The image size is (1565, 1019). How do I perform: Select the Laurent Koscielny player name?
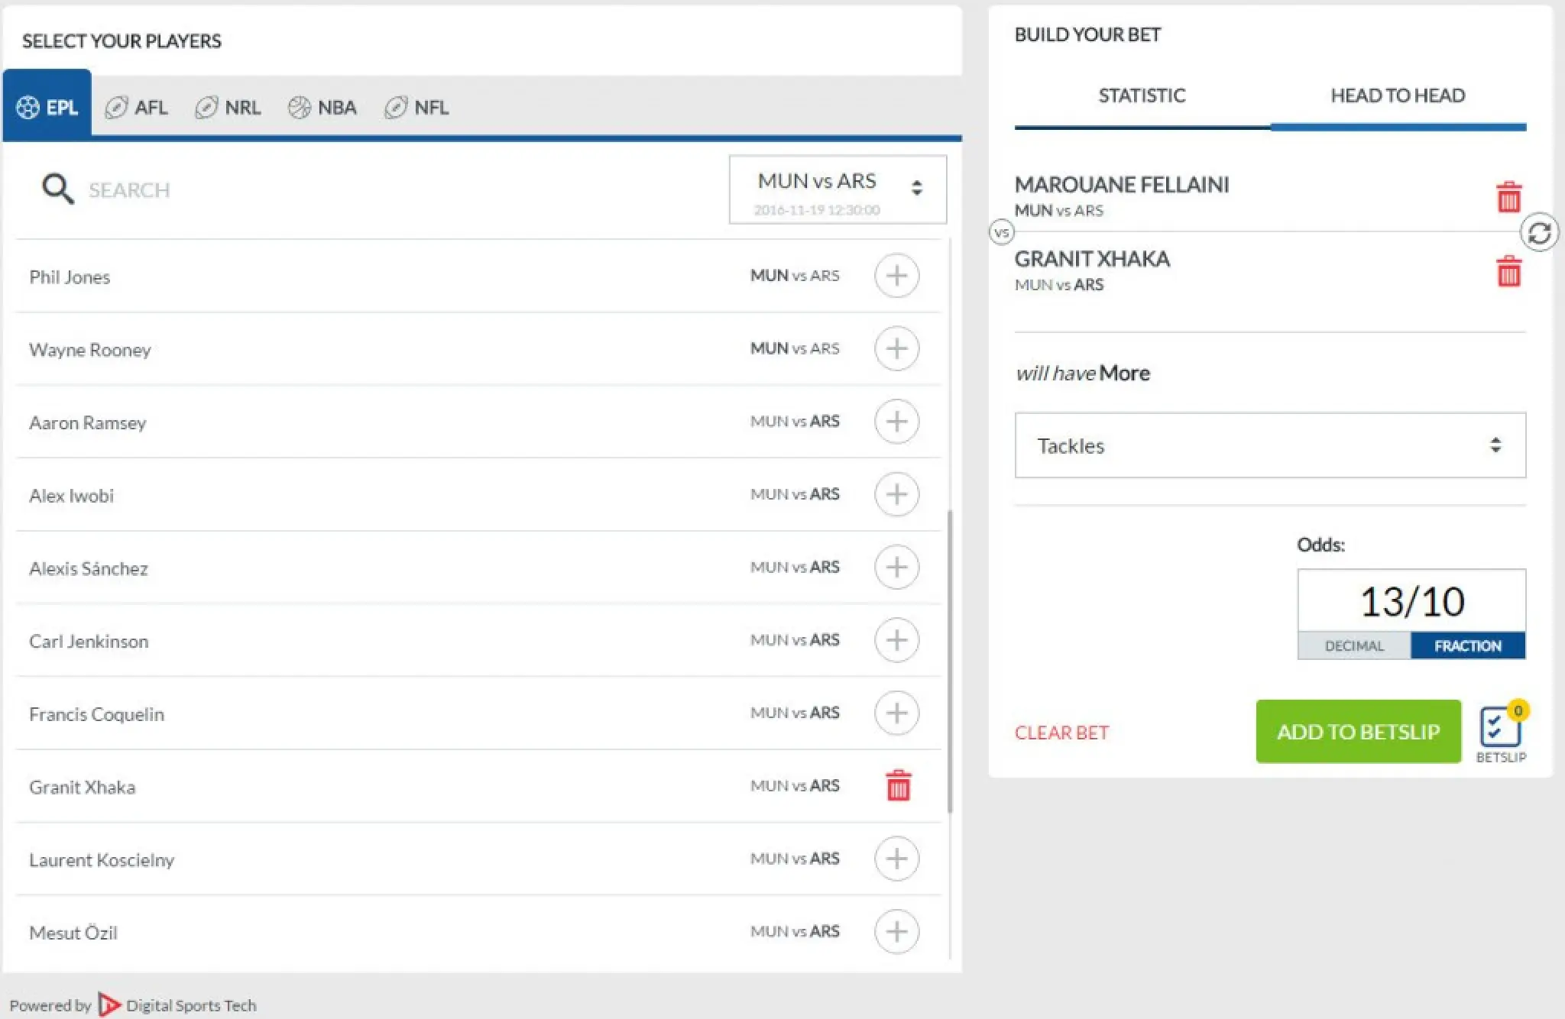coord(102,860)
